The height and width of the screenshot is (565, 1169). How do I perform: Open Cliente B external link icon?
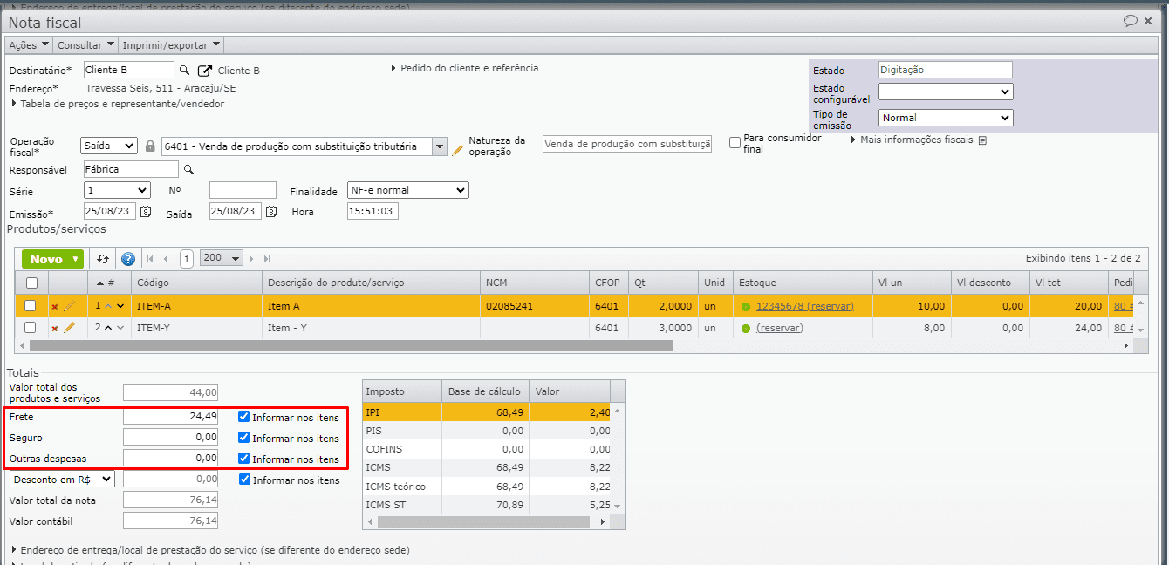(205, 71)
